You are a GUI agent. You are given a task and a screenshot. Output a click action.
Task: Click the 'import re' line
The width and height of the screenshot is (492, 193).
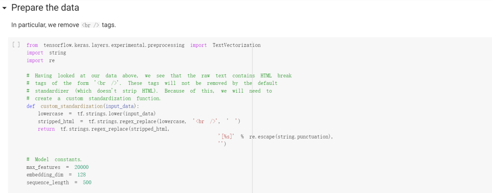41,60
